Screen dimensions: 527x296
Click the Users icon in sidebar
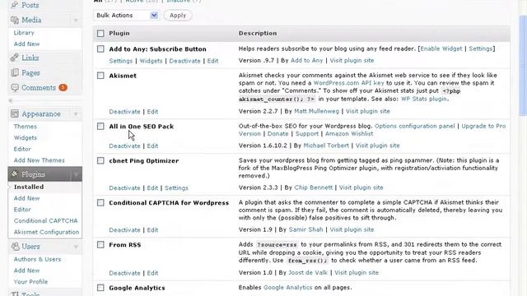pos(15,247)
